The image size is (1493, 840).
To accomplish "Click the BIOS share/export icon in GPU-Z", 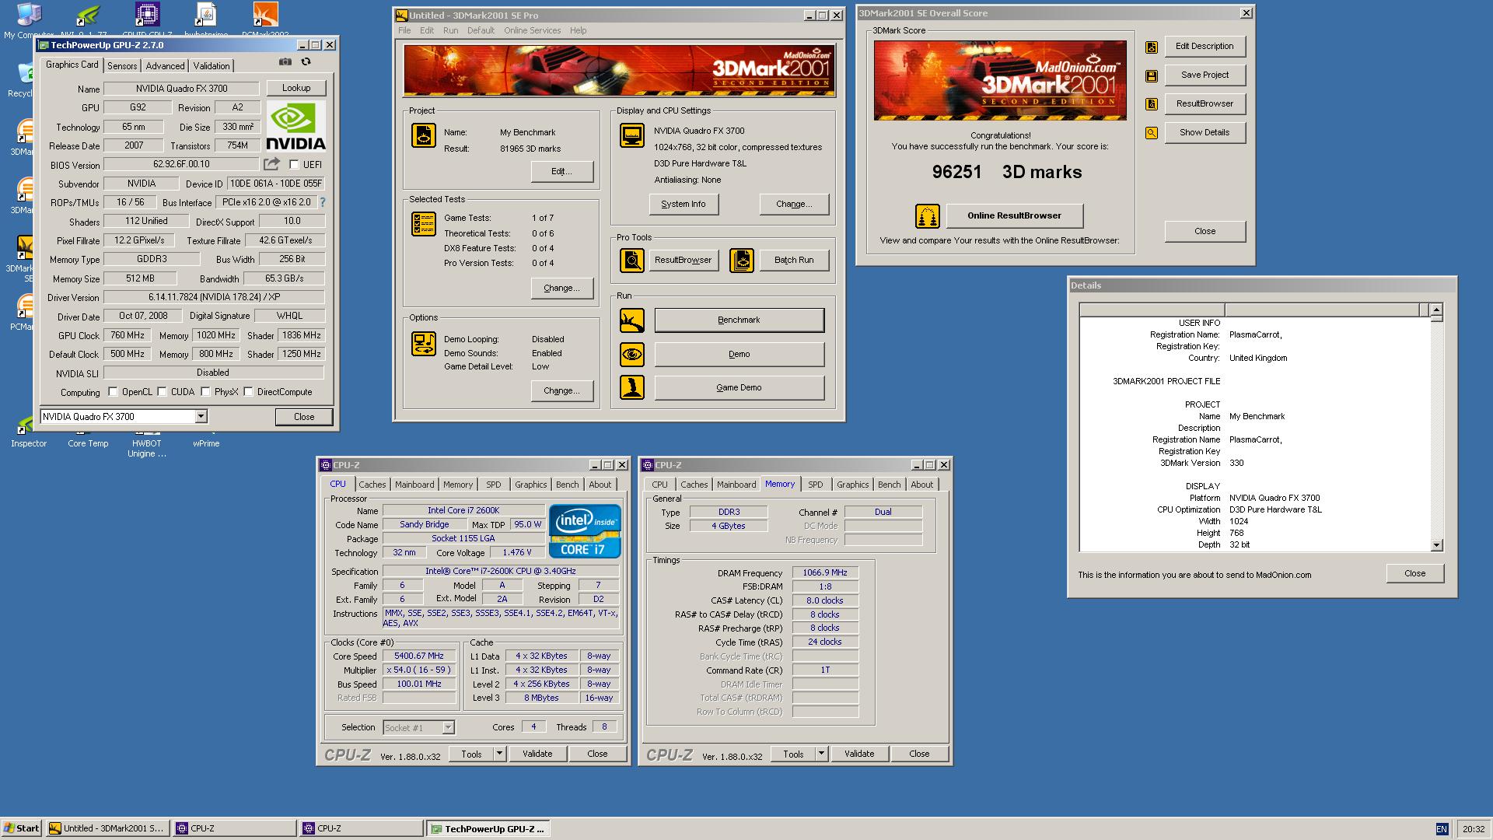I will [x=271, y=164].
